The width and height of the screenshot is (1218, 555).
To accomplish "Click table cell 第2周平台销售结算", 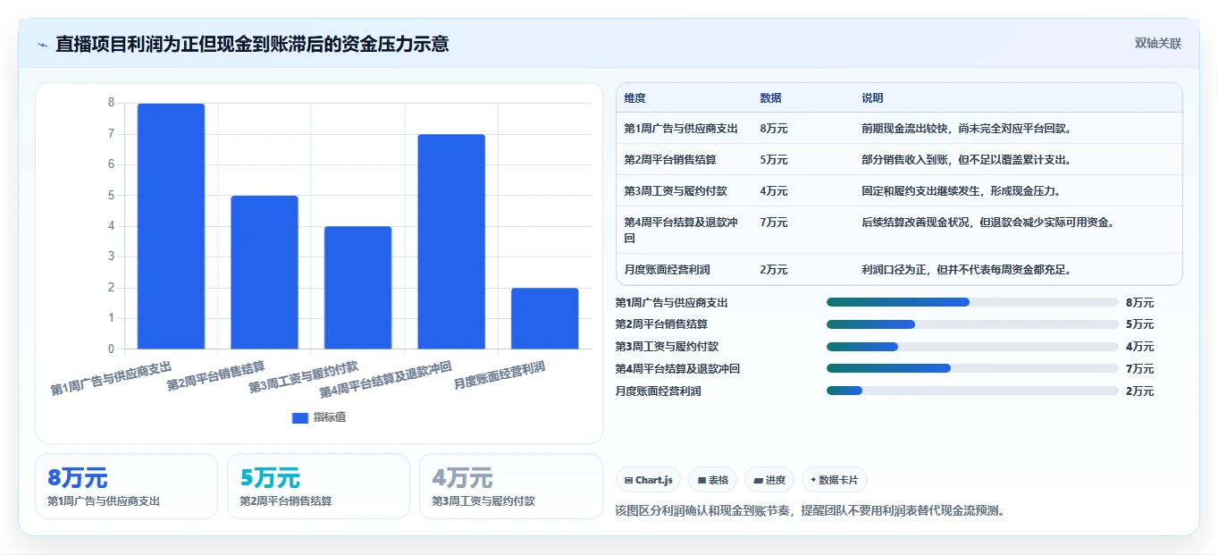I will (x=670, y=160).
